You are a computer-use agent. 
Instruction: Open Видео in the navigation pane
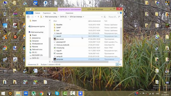coord(34,35)
